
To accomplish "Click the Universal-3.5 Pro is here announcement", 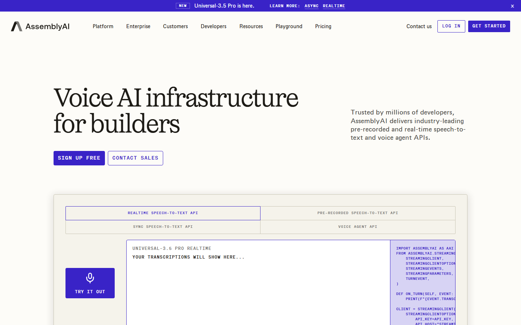I will coord(224,6).
